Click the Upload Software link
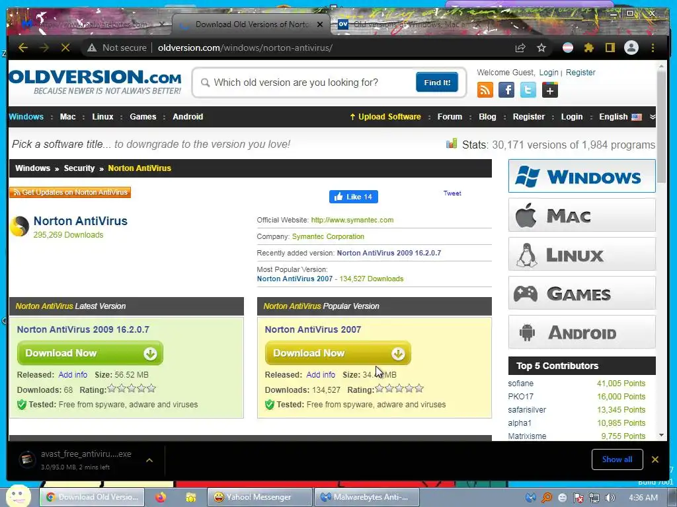 pos(385,117)
